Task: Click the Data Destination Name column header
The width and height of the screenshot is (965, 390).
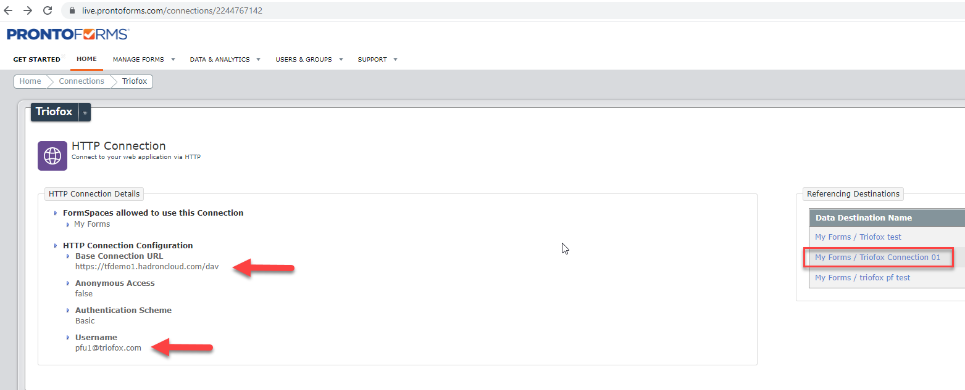Action: click(x=863, y=218)
